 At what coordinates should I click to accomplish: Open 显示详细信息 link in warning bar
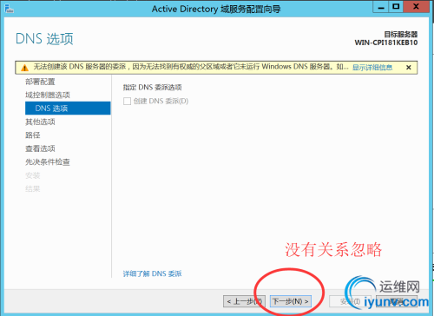click(x=372, y=68)
